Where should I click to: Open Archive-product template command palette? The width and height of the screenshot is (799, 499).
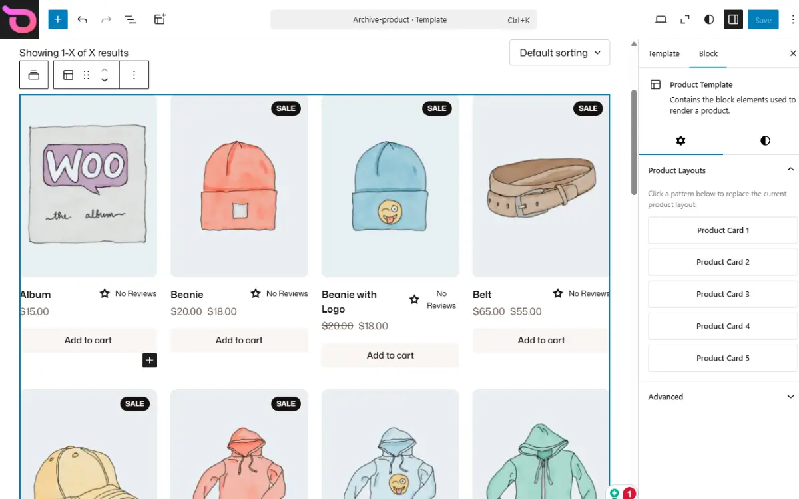(x=403, y=19)
